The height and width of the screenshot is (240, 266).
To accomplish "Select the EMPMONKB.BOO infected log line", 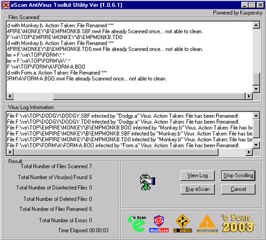I will (130, 128).
